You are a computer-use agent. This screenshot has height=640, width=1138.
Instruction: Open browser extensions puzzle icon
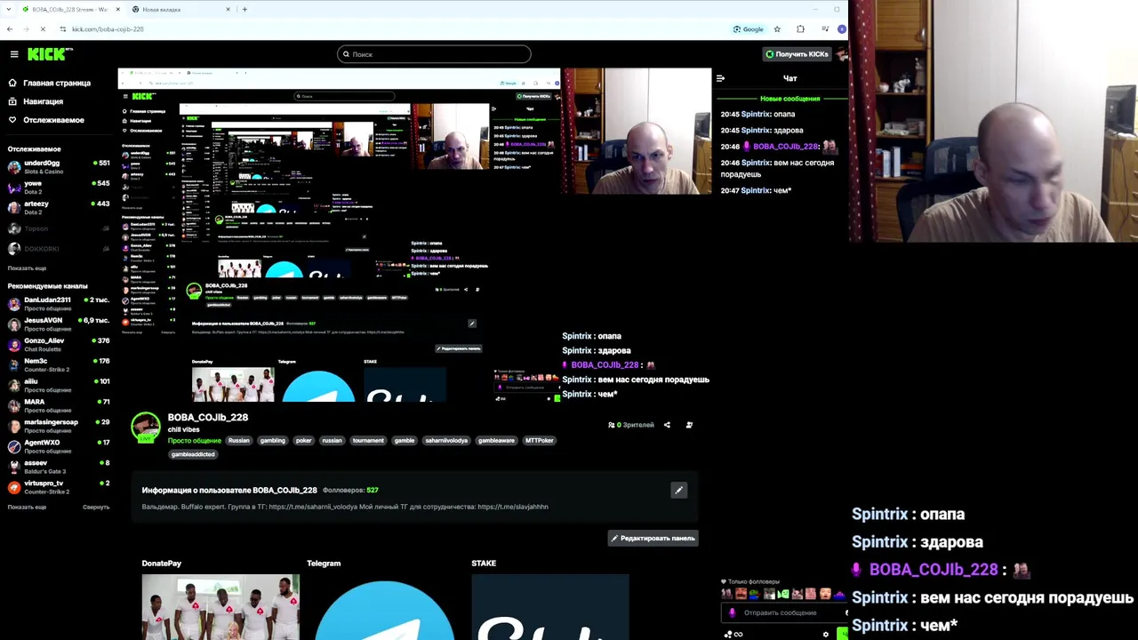pos(800,29)
